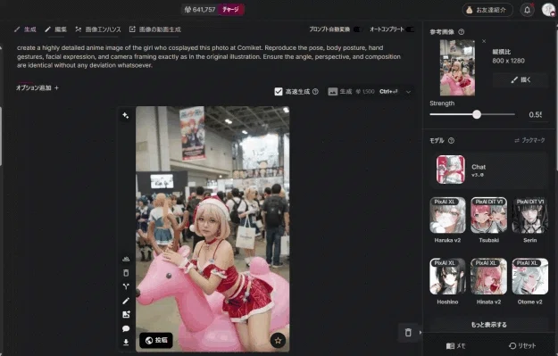558x356 pixels.
Task: Select the reference image thumbnail
Action: 457,68
